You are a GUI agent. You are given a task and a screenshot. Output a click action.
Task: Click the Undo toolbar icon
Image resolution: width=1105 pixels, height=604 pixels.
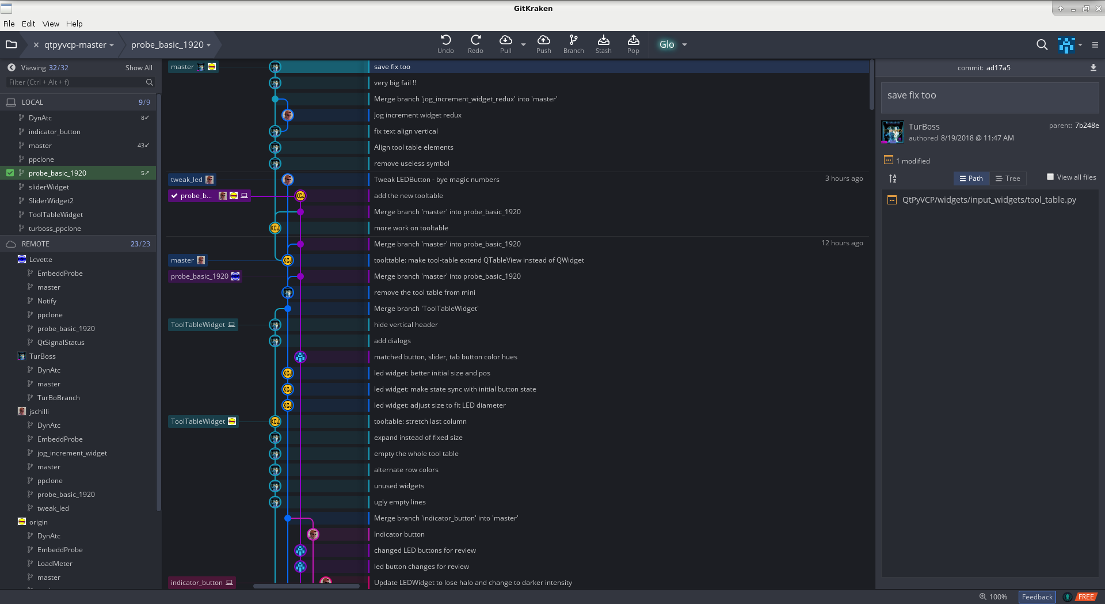(x=445, y=40)
